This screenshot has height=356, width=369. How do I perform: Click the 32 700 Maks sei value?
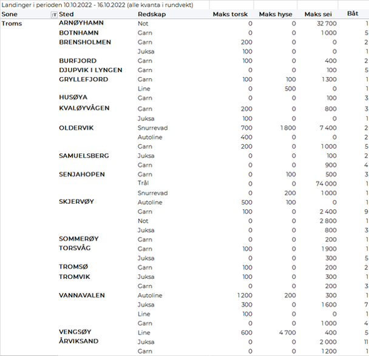pos(325,24)
